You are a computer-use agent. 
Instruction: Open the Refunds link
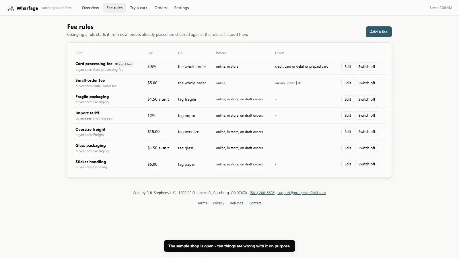[x=236, y=203]
